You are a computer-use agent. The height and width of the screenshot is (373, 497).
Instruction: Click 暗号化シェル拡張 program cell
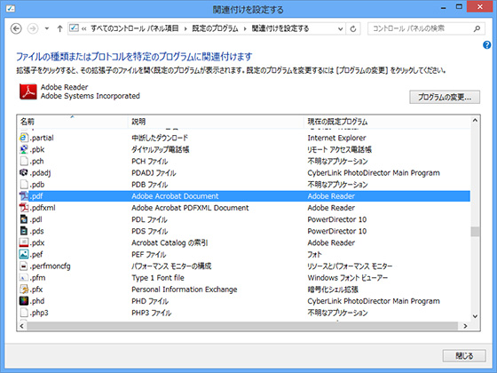click(x=333, y=290)
